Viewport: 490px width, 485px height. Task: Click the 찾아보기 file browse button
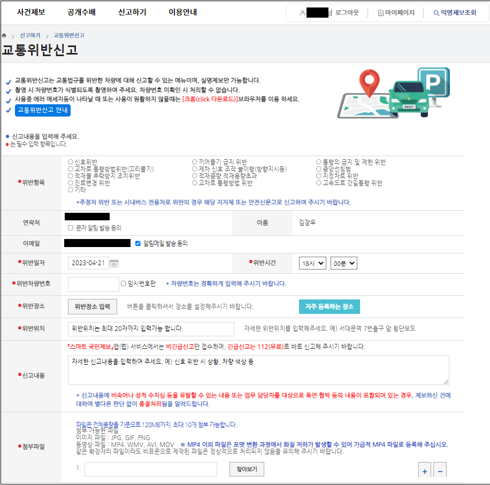click(x=246, y=469)
